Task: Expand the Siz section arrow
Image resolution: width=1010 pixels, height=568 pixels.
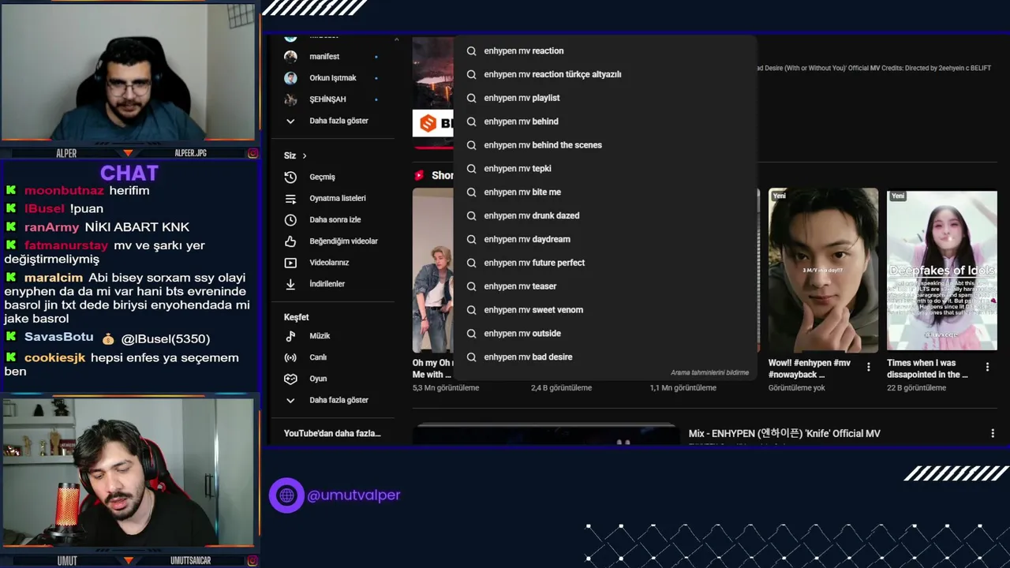Action: pyautogui.click(x=304, y=156)
